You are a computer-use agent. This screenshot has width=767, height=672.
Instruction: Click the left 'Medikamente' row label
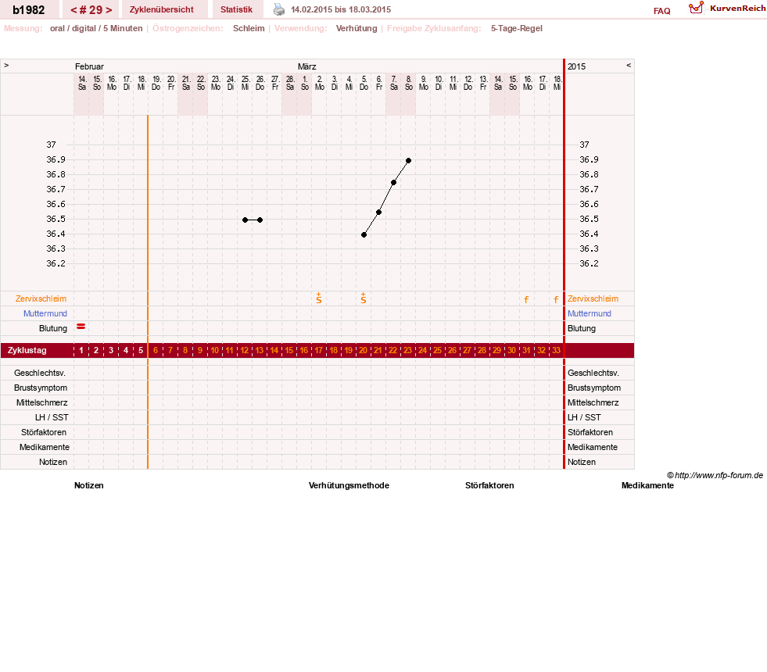(45, 447)
